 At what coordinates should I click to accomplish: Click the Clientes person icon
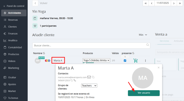(x=5, y=27)
